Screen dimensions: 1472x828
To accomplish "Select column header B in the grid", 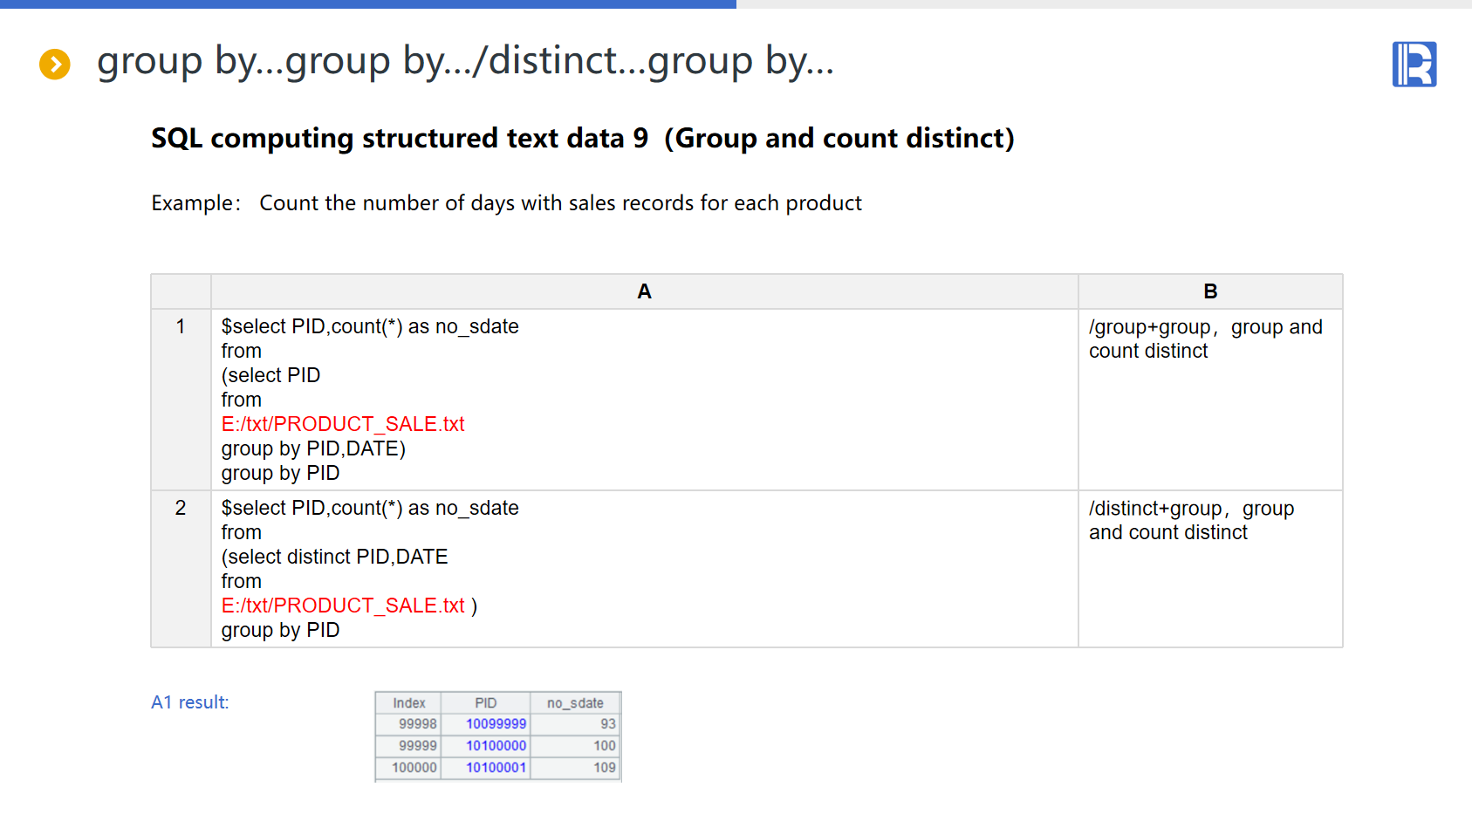I will [x=1209, y=291].
